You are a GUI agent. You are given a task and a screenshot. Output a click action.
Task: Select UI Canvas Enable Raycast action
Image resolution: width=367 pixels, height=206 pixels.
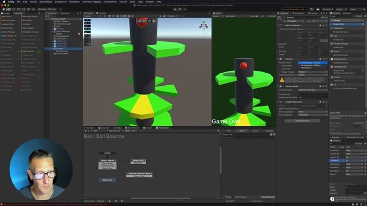345,89
